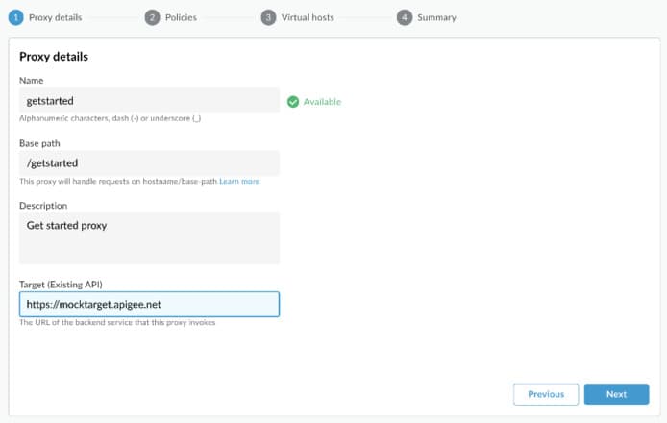Click the step 4 circle icon

click(404, 17)
